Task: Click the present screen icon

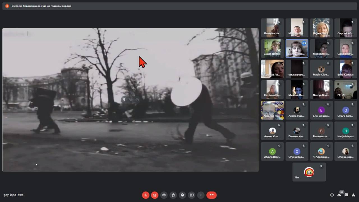Action: pos(192,195)
